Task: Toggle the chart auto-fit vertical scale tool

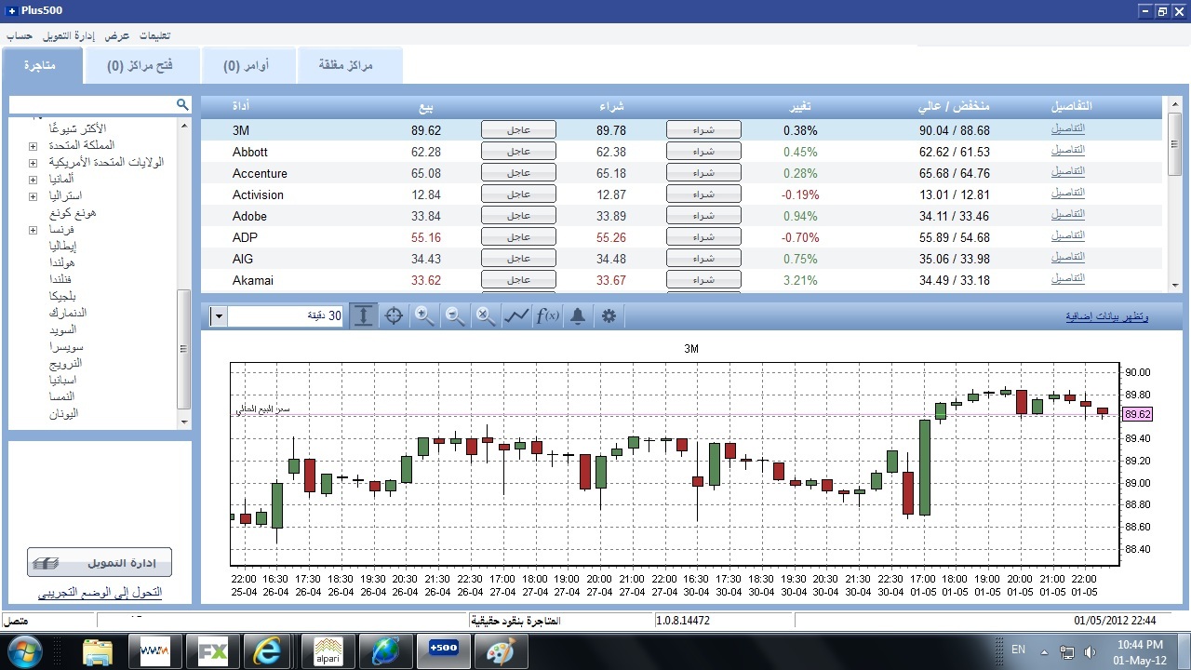Action: (x=363, y=316)
